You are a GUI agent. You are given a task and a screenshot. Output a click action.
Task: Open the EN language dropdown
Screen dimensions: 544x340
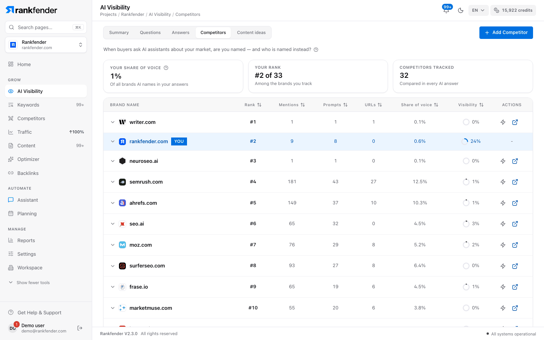click(x=478, y=11)
